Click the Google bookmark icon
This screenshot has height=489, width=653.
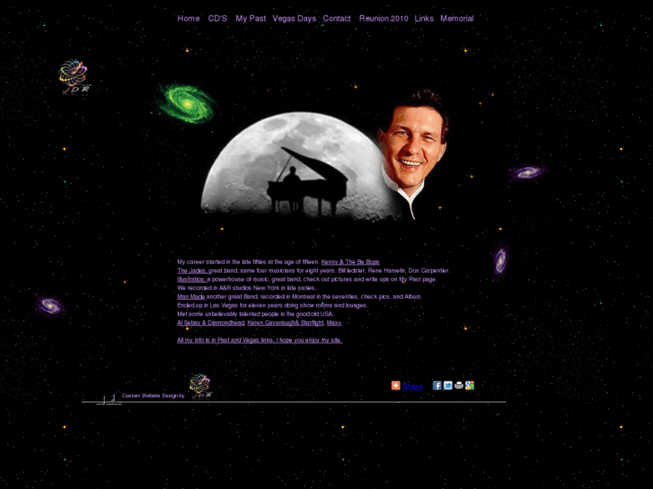pos(470,386)
